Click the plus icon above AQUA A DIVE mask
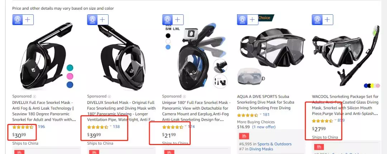 tap(252, 20)
